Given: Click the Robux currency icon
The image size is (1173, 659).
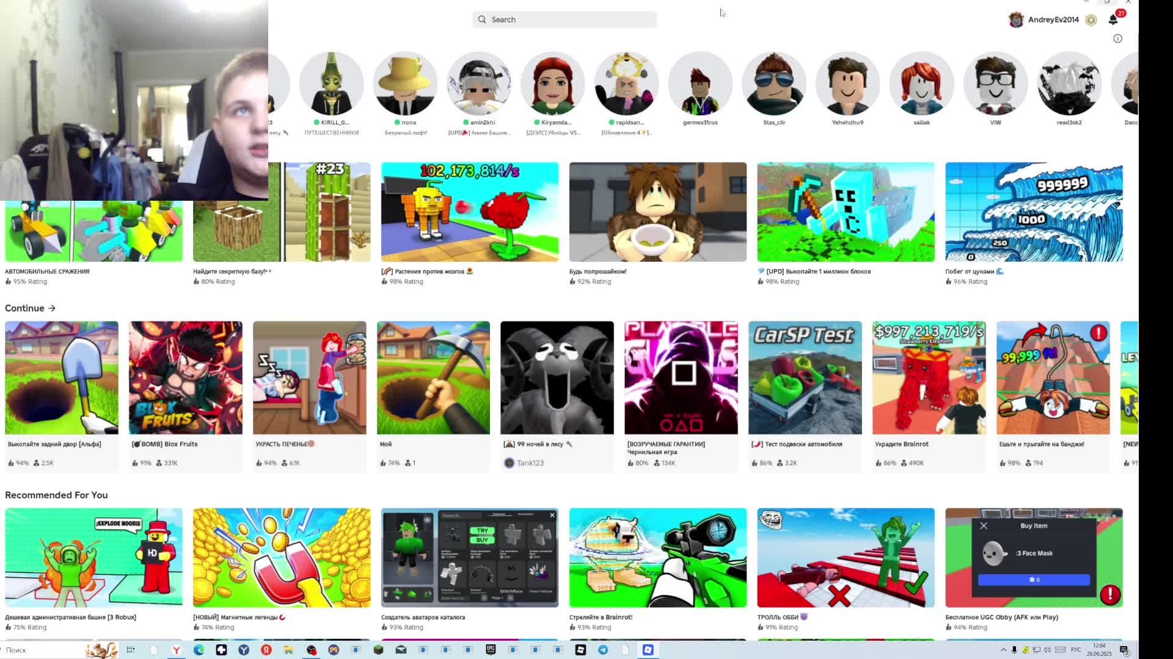Looking at the screenshot, I should [x=1091, y=20].
